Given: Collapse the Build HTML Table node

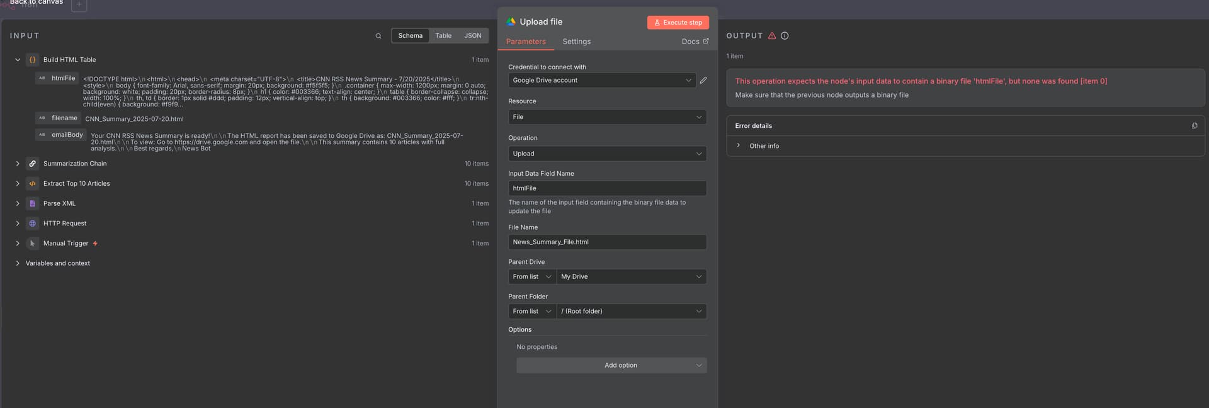Looking at the screenshot, I should (18, 60).
